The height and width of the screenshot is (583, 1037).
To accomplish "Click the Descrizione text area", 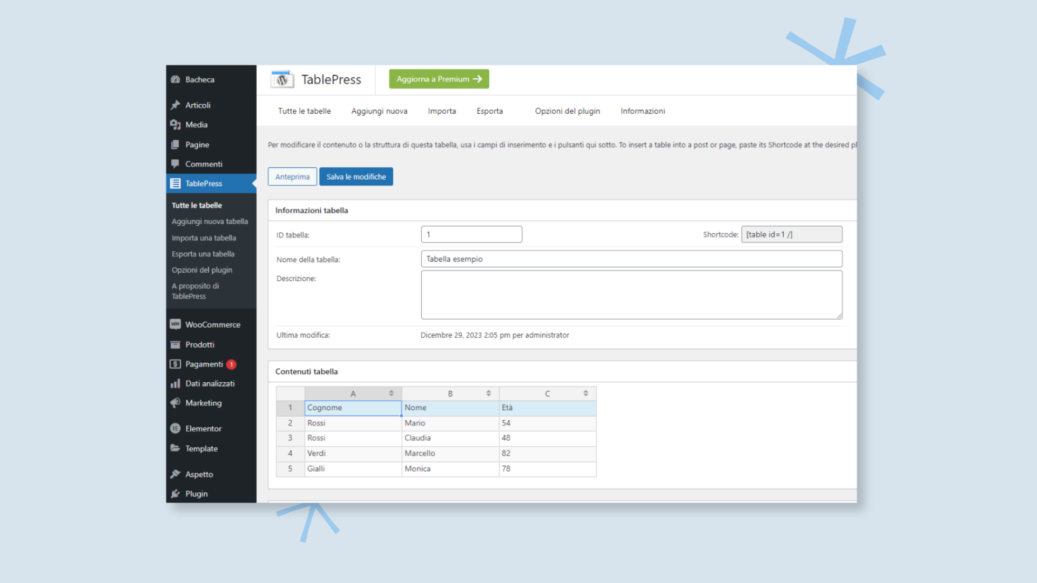I will tap(632, 295).
